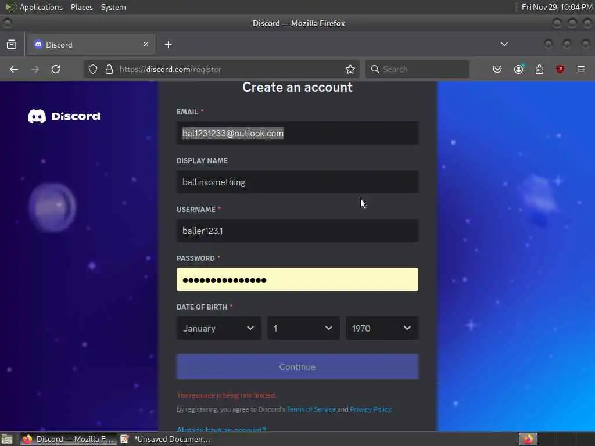Click the rate limited error text
Screen dimensions: 595x446
(x=226, y=395)
